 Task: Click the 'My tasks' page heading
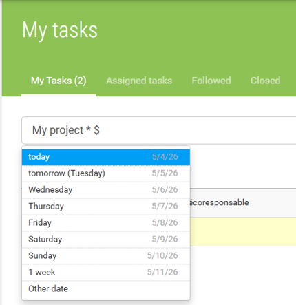(60, 30)
